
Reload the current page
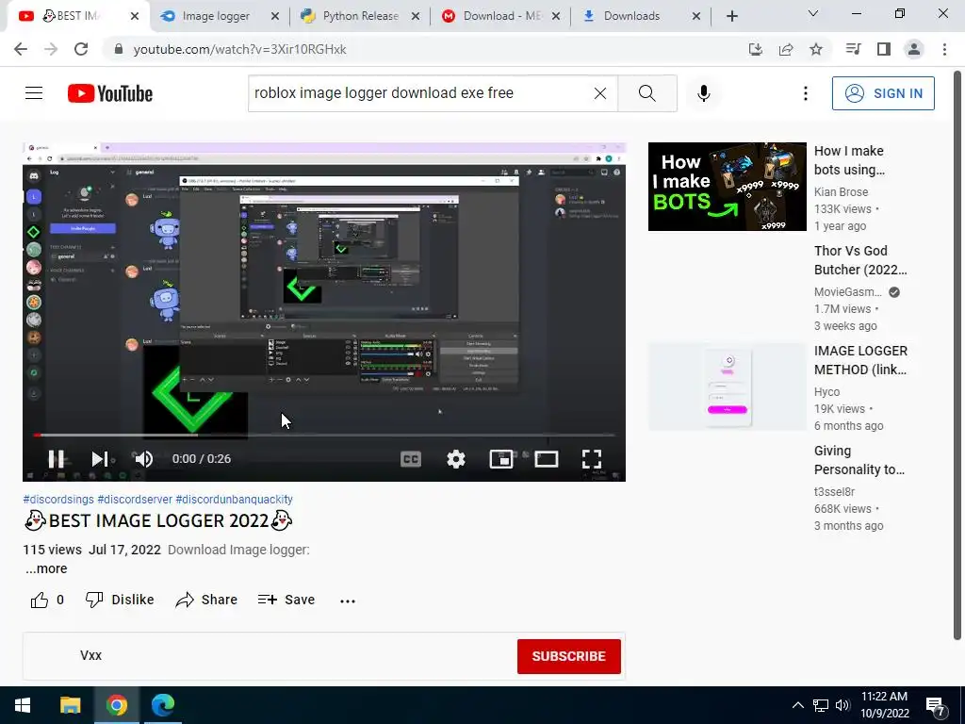point(81,49)
